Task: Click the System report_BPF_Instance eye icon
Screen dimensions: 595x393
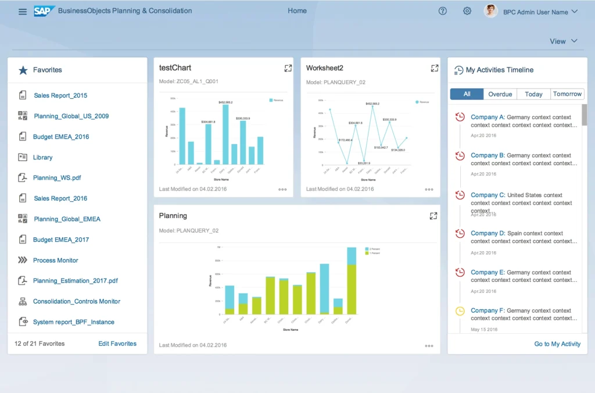Action: pos(23,321)
